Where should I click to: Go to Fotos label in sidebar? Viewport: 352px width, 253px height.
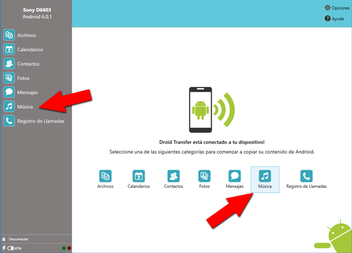point(23,78)
